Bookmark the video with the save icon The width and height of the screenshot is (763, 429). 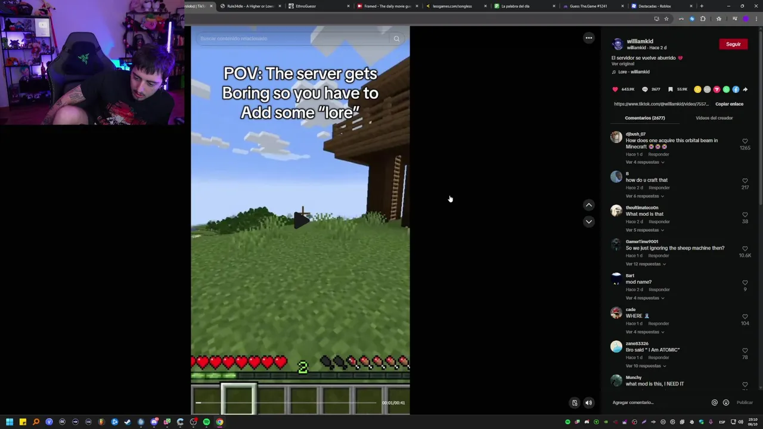click(671, 89)
